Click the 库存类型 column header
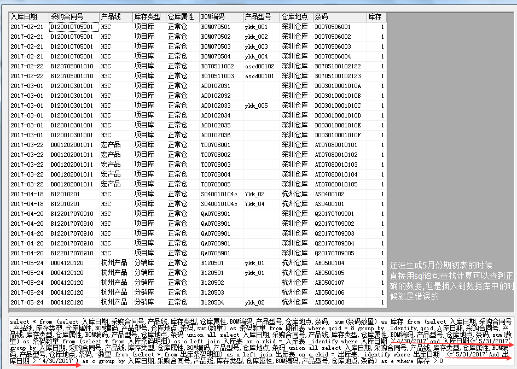 149,17
